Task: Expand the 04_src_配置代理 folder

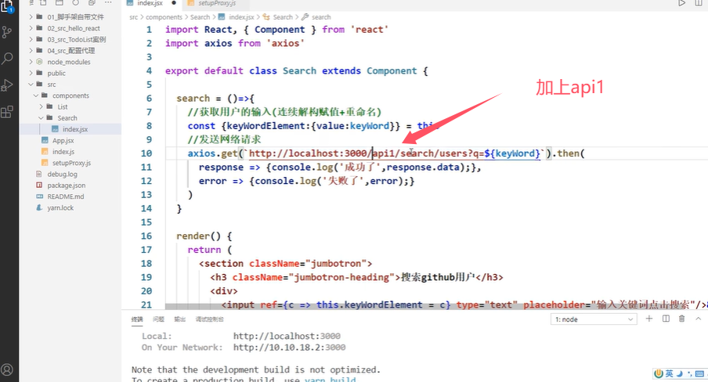Action: tap(70, 51)
